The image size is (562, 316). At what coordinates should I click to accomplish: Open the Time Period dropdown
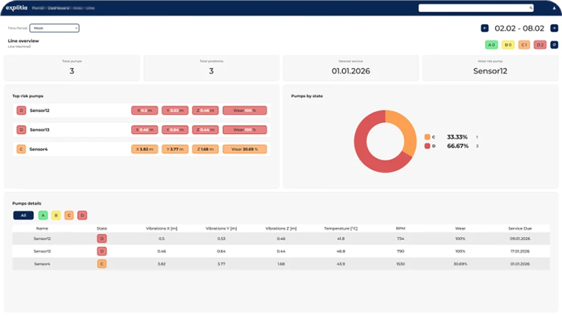click(54, 28)
